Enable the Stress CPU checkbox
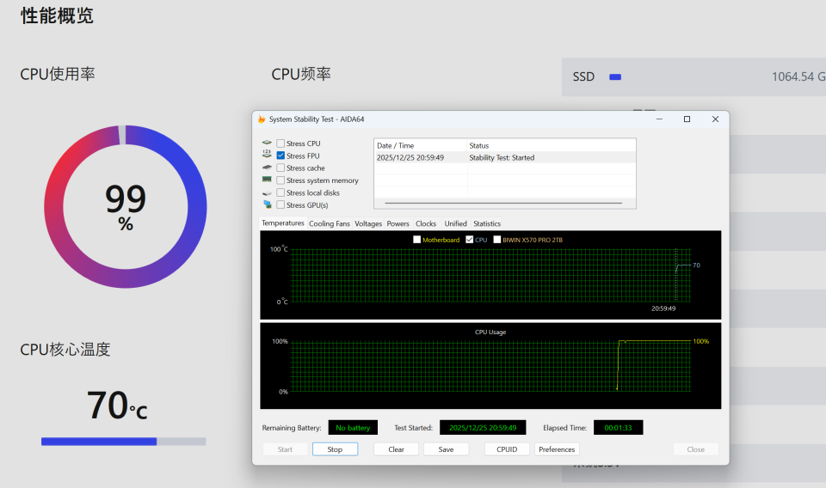 280,143
